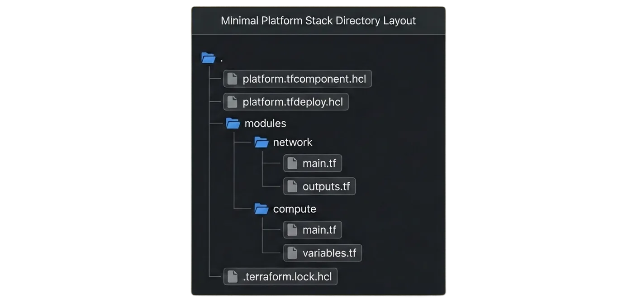Click the file icon beside outputs.tf
The image size is (637, 303).
click(x=292, y=186)
